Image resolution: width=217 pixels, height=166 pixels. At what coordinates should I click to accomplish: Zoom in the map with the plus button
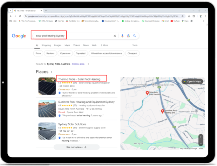[201, 137]
